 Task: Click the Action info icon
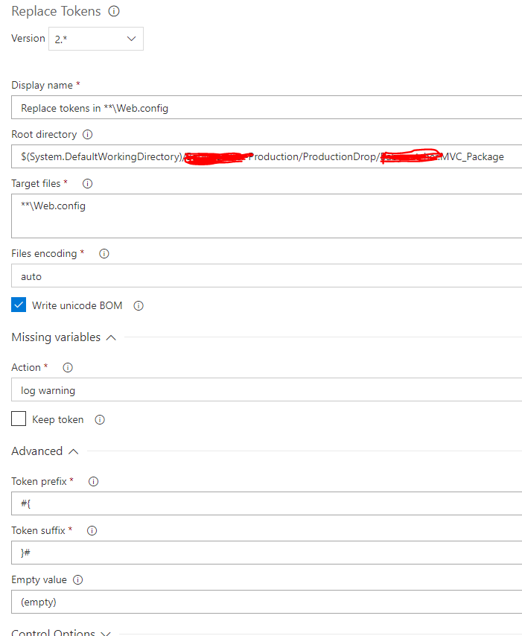tap(67, 367)
